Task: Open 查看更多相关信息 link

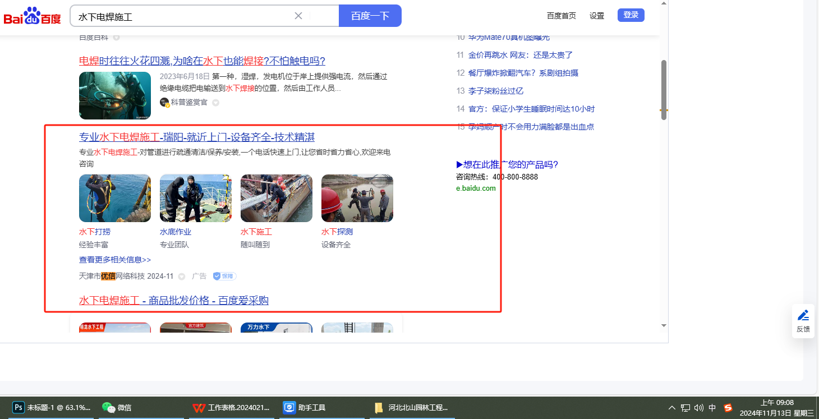Action: point(115,260)
